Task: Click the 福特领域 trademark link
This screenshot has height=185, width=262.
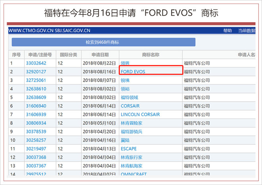Action: click(129, 97)
